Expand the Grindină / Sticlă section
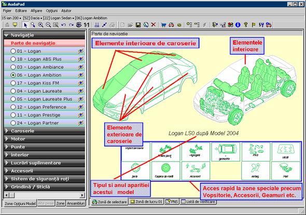 pyautogui.click(x=44, y=187)
